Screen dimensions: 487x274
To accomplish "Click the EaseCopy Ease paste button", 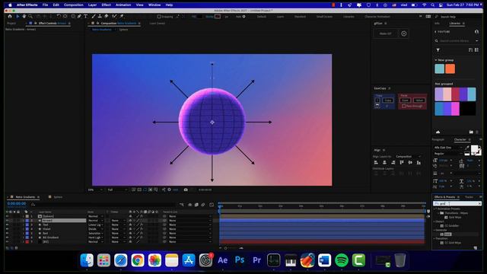I will (x=405, y=100).
